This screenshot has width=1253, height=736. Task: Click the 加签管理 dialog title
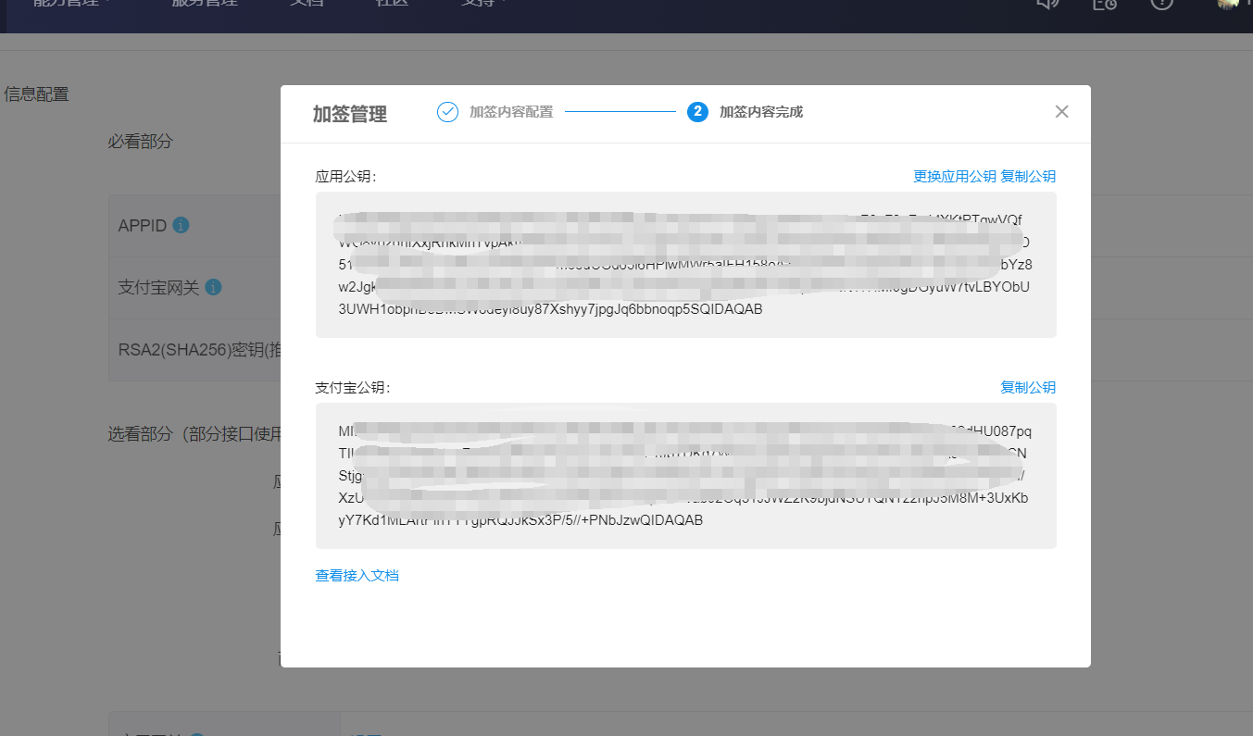350,114
